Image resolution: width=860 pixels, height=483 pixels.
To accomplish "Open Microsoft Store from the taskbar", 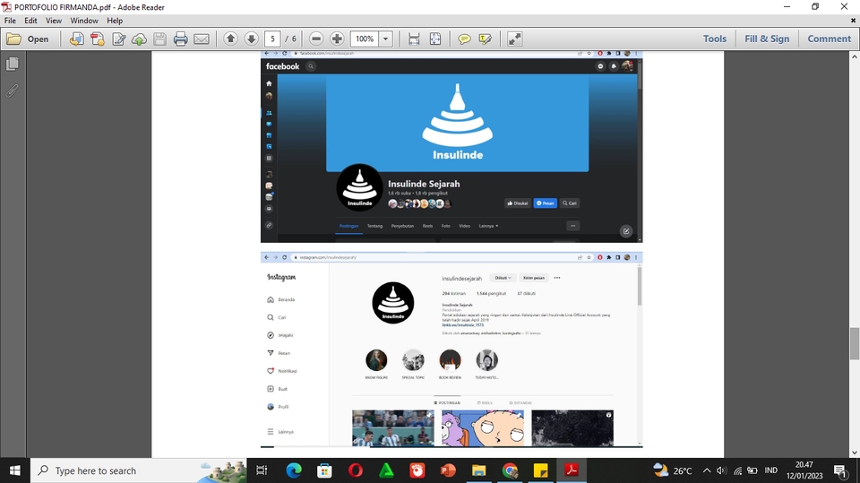I will pos(324,470).
